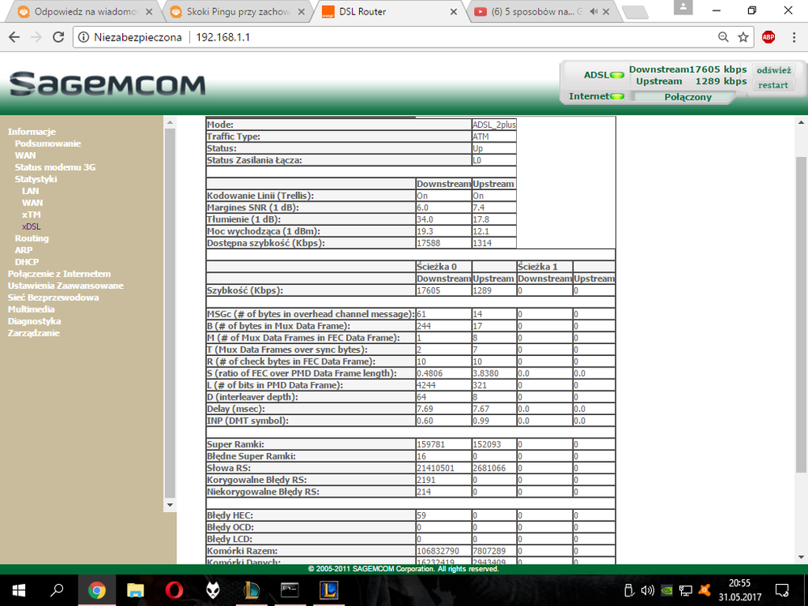Click the browser back arrow
The width and height of the screenshot is (808, 606).
click(14, 37)
